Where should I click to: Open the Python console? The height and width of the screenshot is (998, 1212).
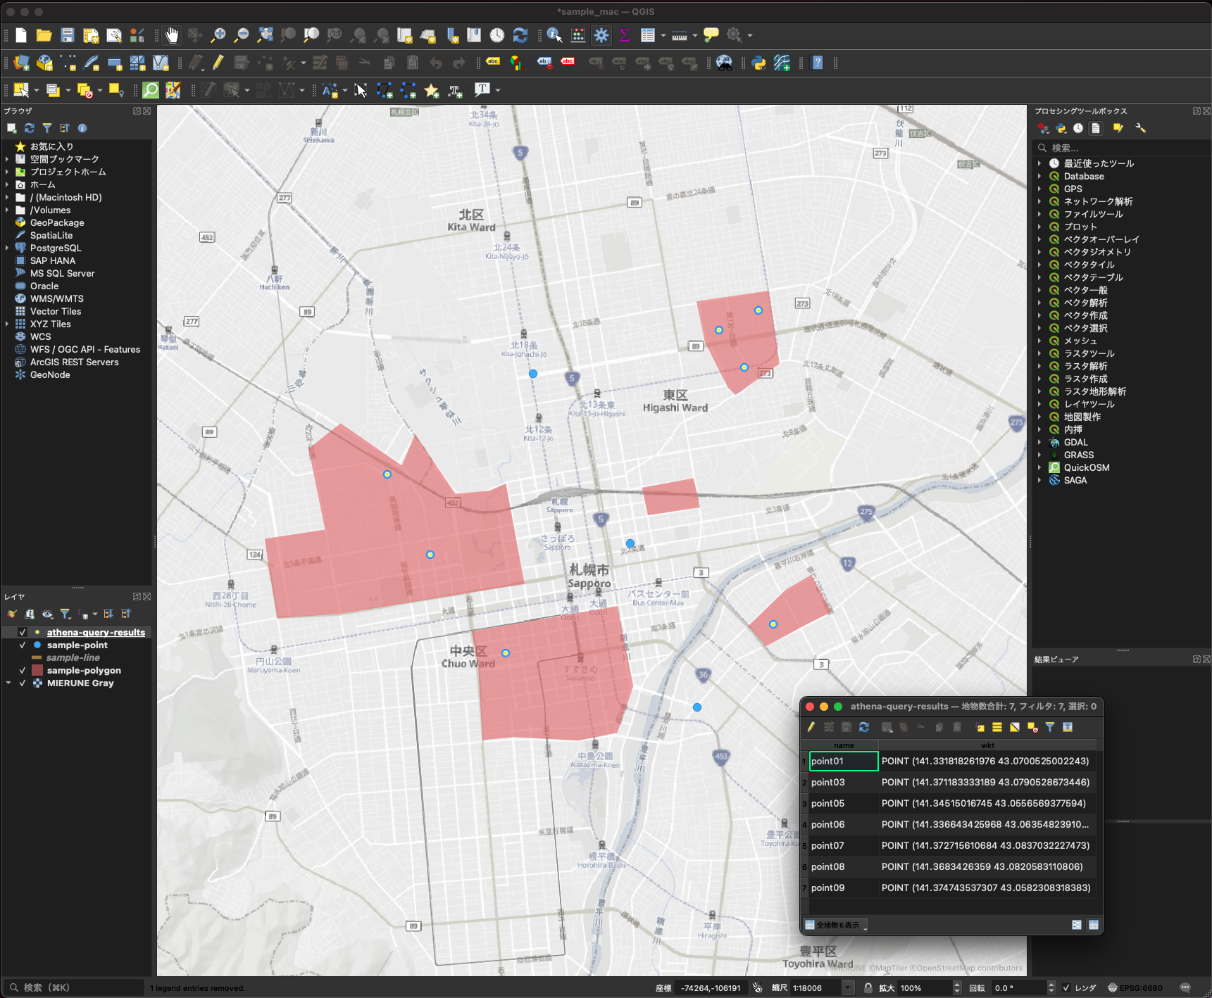click(x=758, y=63)
